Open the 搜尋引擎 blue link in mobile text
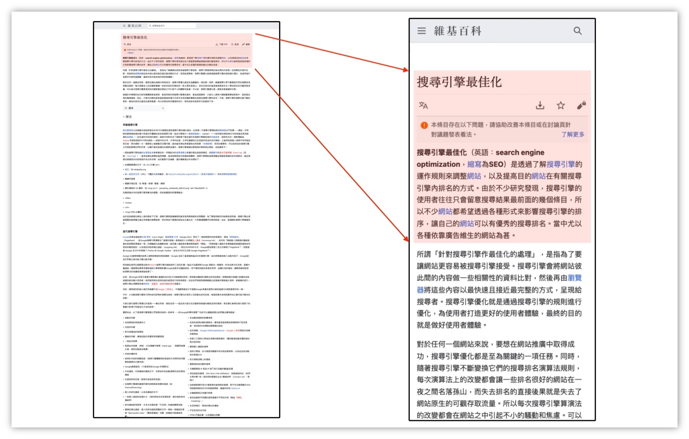This screenshot has height=439, width=689. point(561,164)
